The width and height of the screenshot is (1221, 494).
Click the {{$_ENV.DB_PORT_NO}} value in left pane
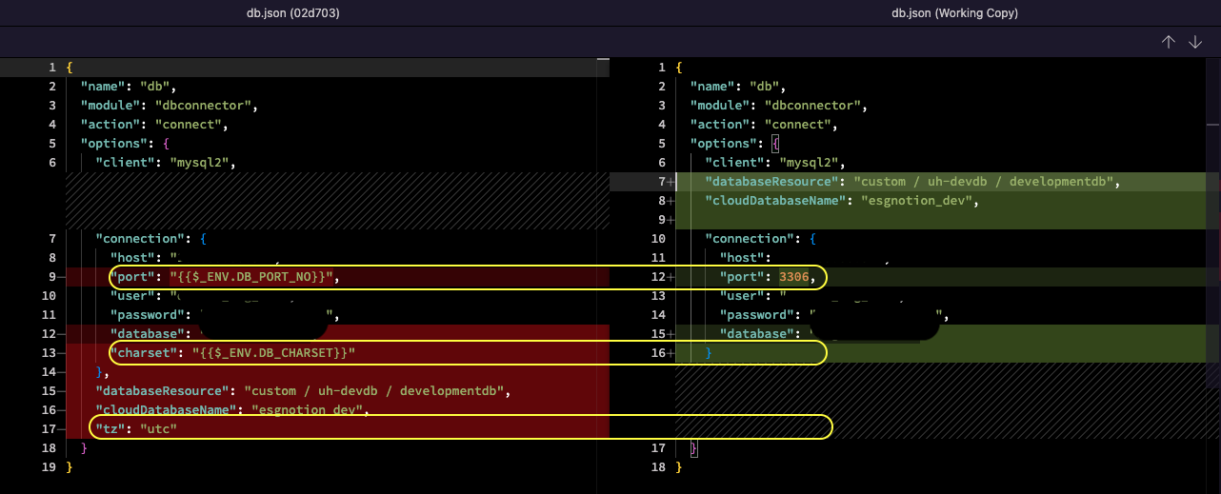tap(251, 277)
